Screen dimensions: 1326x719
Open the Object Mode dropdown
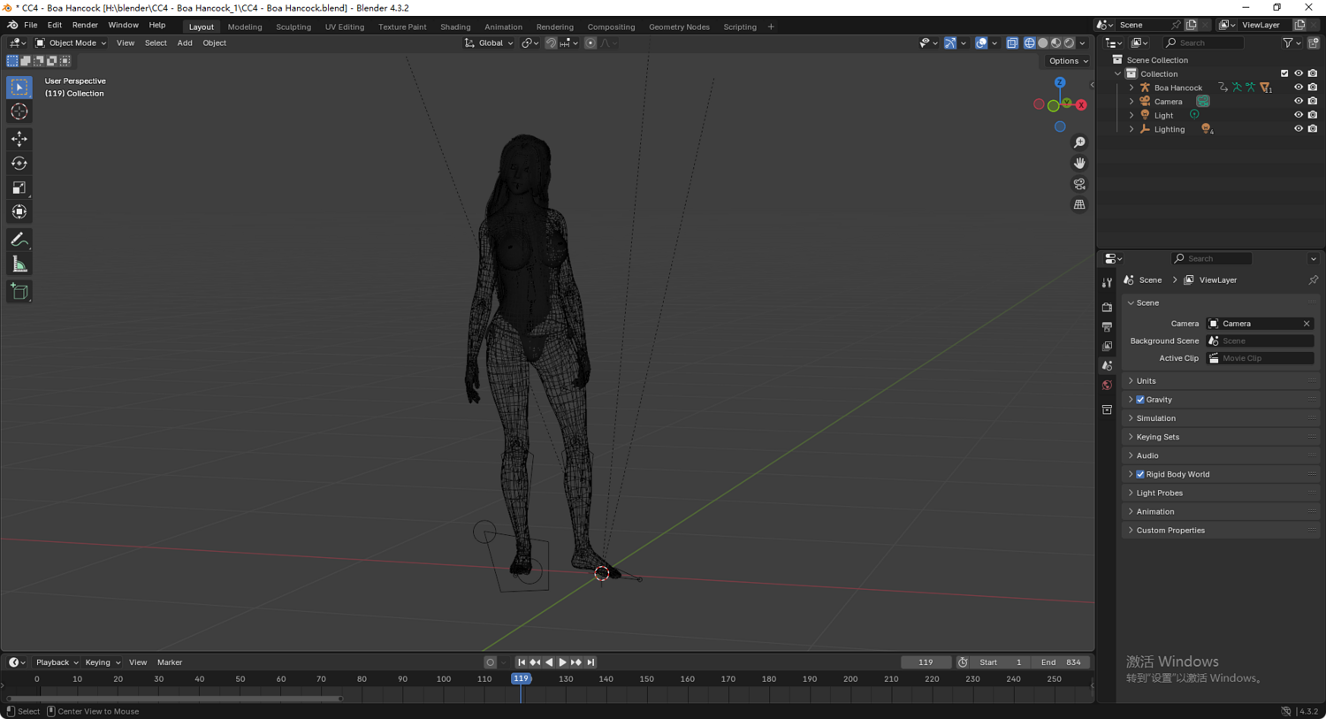(x=71, y=42)
